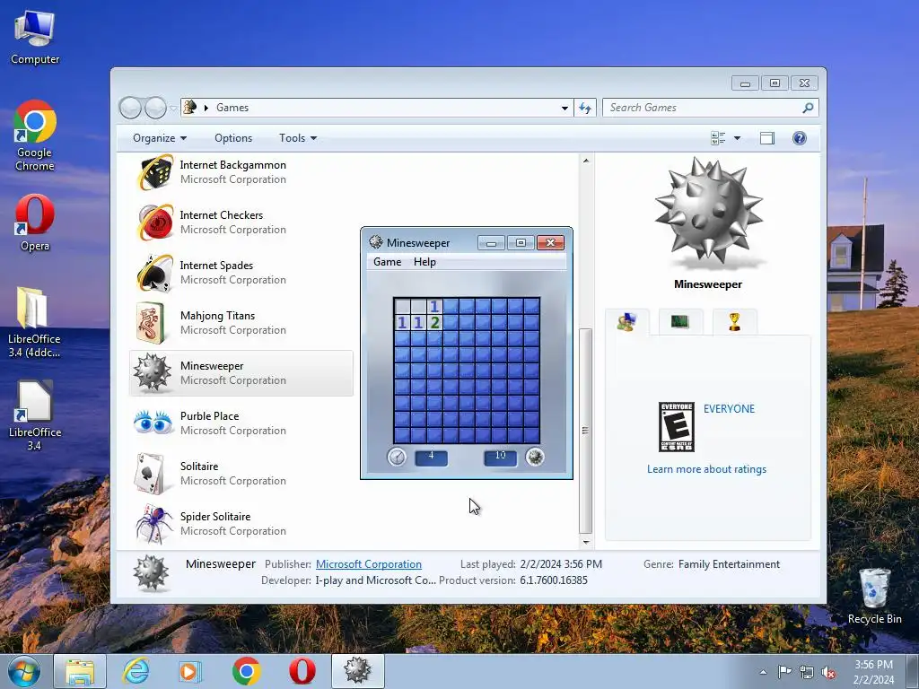Expand the Tools dropdown menu
Screen dimensions: 919x689
(298, 138)
